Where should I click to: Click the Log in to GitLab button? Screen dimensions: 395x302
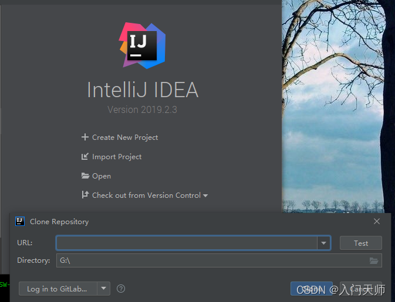58,289
